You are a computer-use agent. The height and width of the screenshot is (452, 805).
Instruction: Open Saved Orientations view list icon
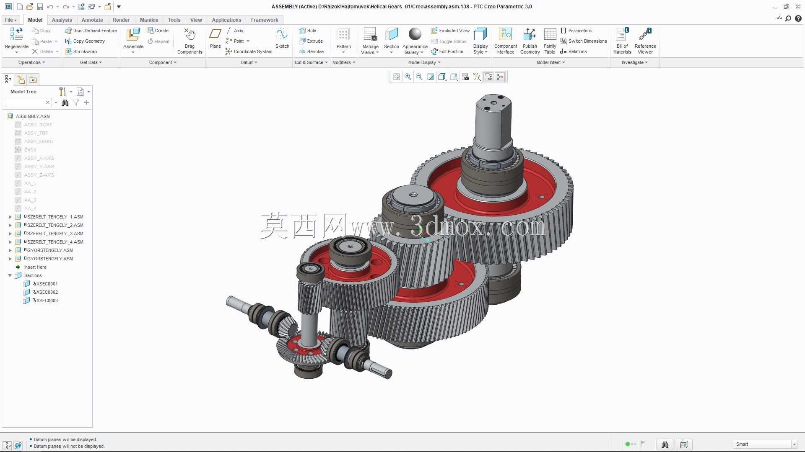point(454,77)
